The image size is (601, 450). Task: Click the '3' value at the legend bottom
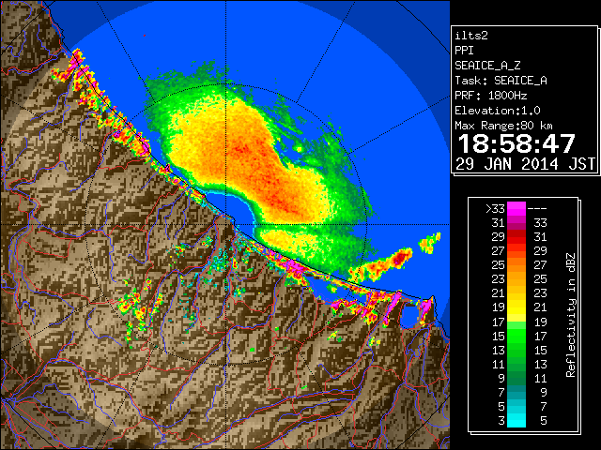point(501,421)
